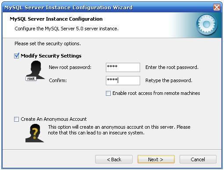The width and height of the screenshot is (224, 170).
Task: Click the 'Confirm:' label
Action: 58,80
